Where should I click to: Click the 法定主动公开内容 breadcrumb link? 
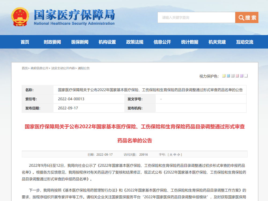click(x=63, y=68)
